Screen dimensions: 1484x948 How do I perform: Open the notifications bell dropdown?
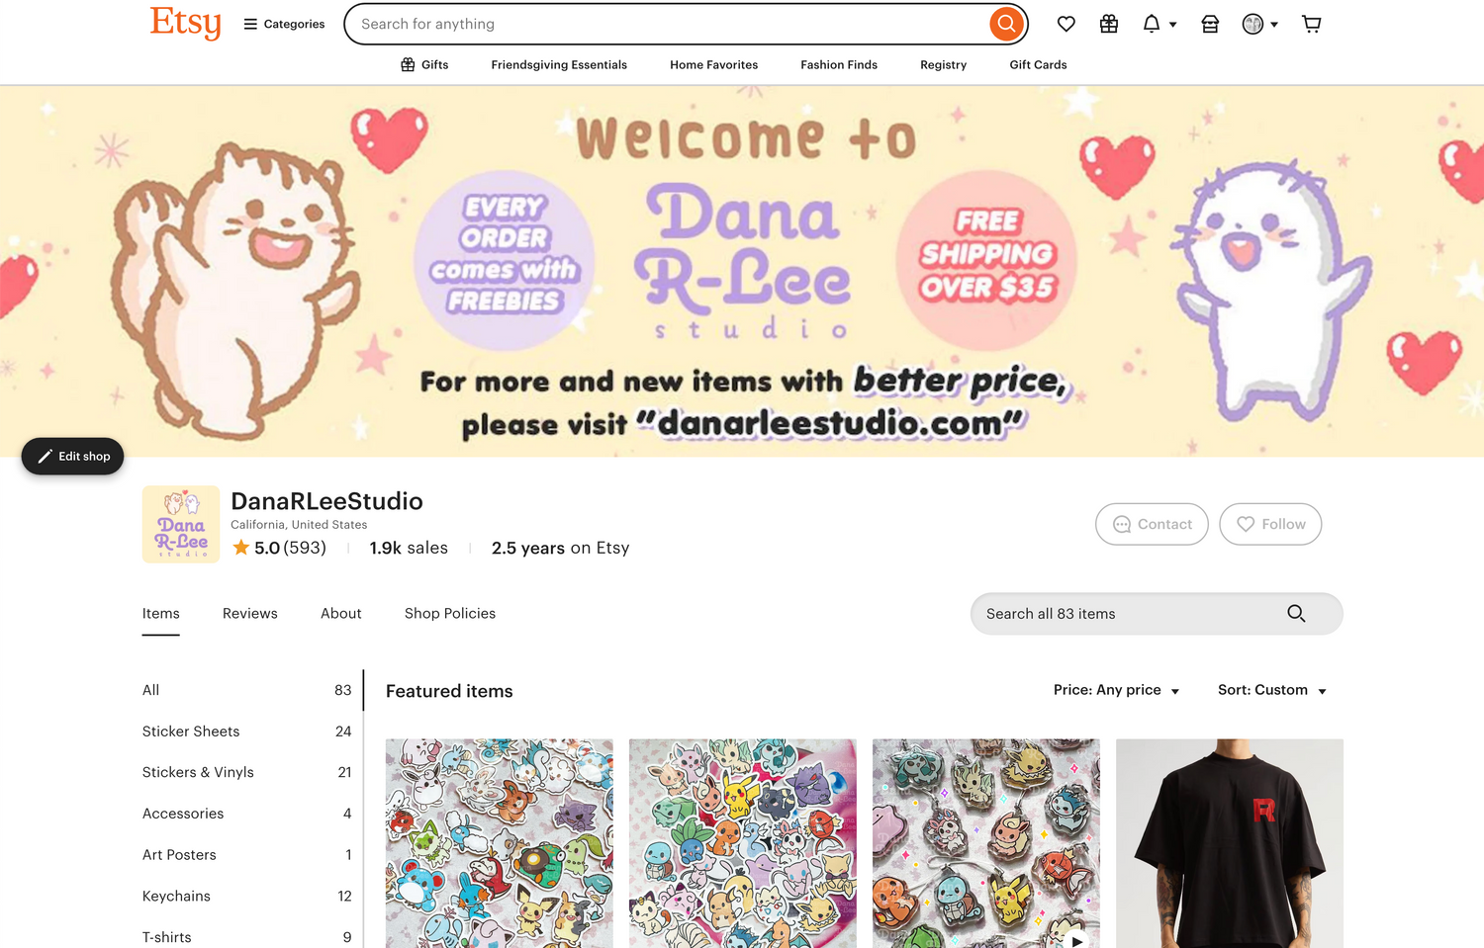(x=1159, y=24)
